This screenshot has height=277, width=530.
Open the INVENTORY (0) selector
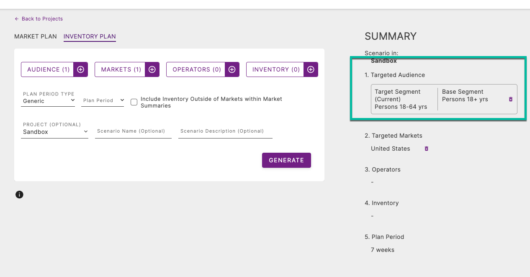[x=276, y=69]
